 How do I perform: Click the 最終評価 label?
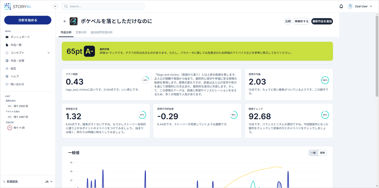[x=104, y=49]
